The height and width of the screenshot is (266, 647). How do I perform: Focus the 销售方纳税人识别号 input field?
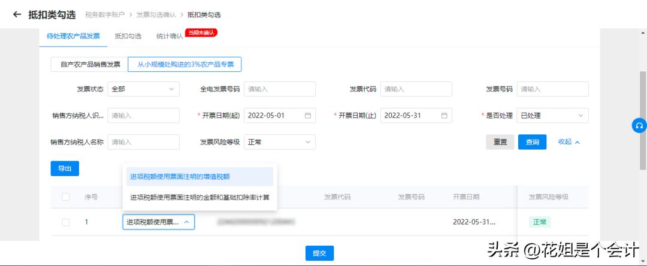point(144,116)
